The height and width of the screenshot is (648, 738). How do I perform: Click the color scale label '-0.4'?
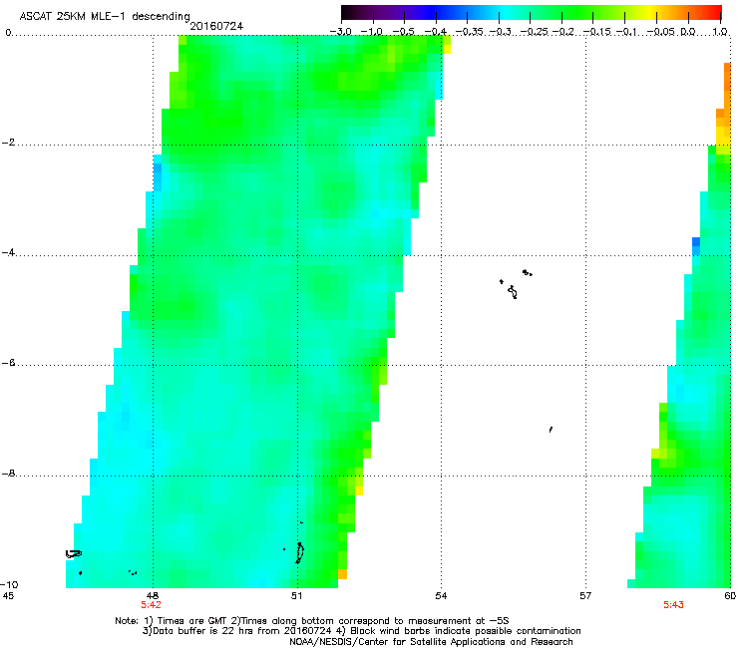(x=436, y=32)
